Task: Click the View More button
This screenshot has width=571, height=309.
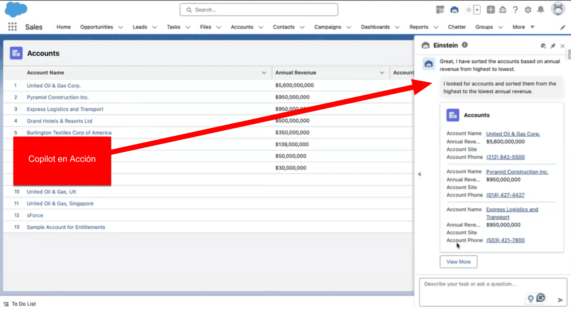Action: pyautogui.click(x=458, y=262)
